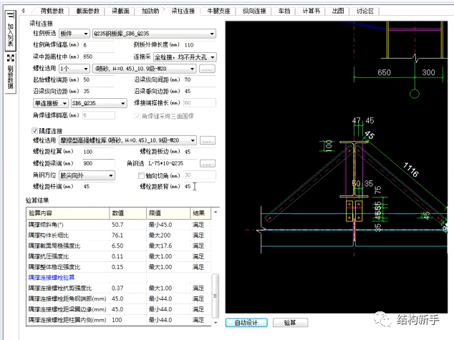Click the 柱侧角焊缝高 input field

tap(98, 45)
